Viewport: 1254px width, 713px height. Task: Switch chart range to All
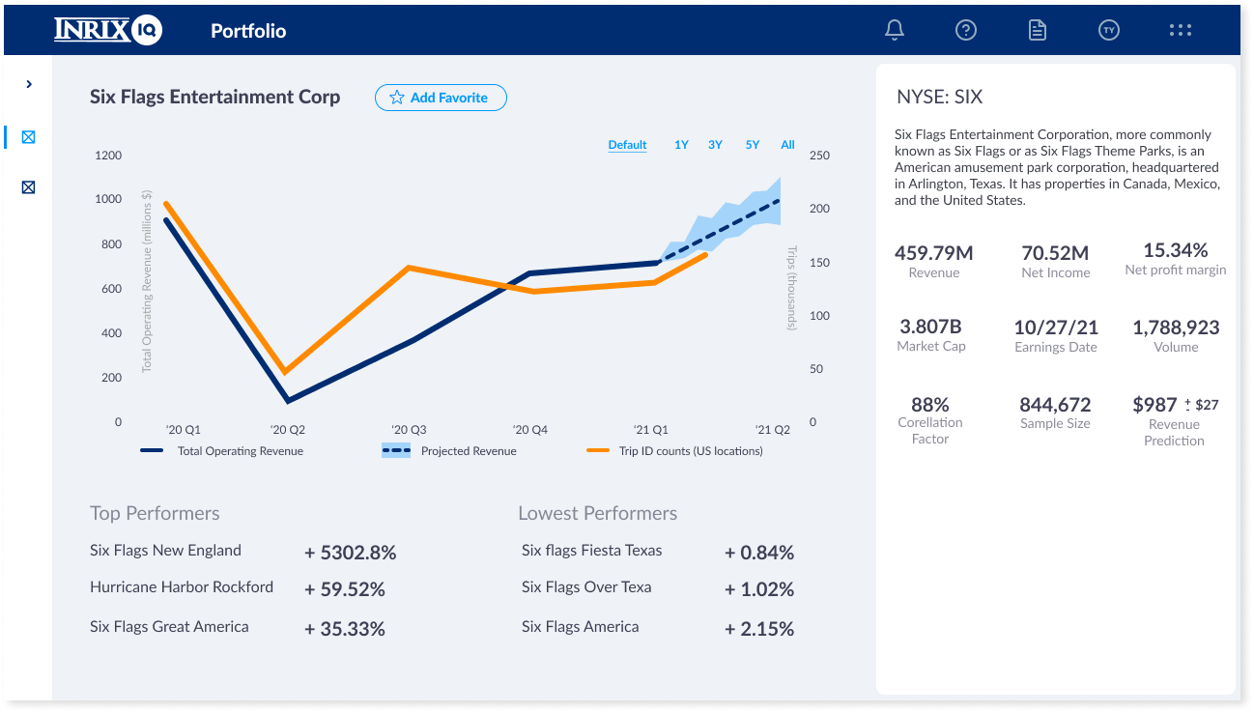[787, 145]
